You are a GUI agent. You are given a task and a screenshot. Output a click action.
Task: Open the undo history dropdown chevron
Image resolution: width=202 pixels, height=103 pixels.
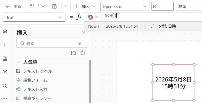pos(43,6)
